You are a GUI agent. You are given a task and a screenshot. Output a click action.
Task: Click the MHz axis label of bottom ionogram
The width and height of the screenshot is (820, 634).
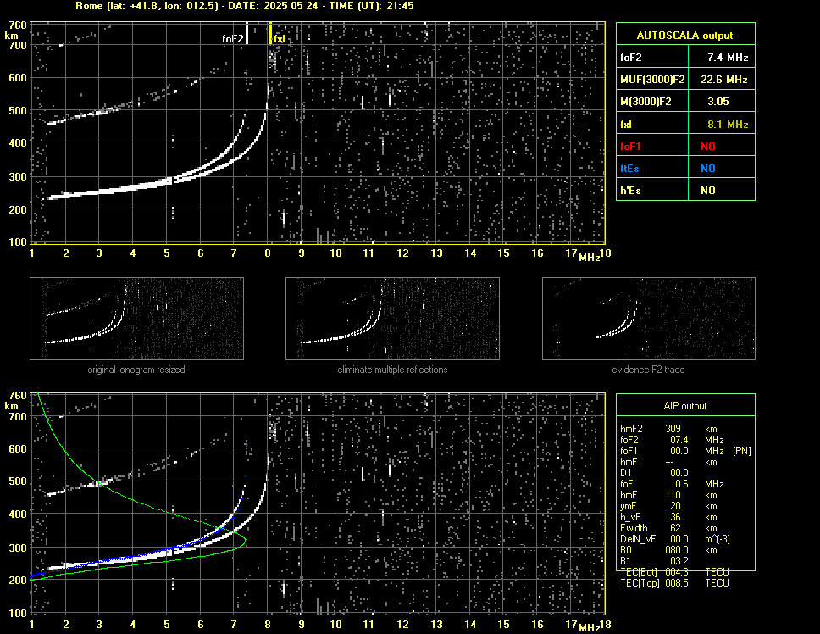point(589,628)
